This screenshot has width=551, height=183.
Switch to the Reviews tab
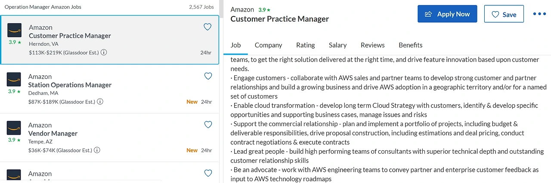[x=372, y=45]
